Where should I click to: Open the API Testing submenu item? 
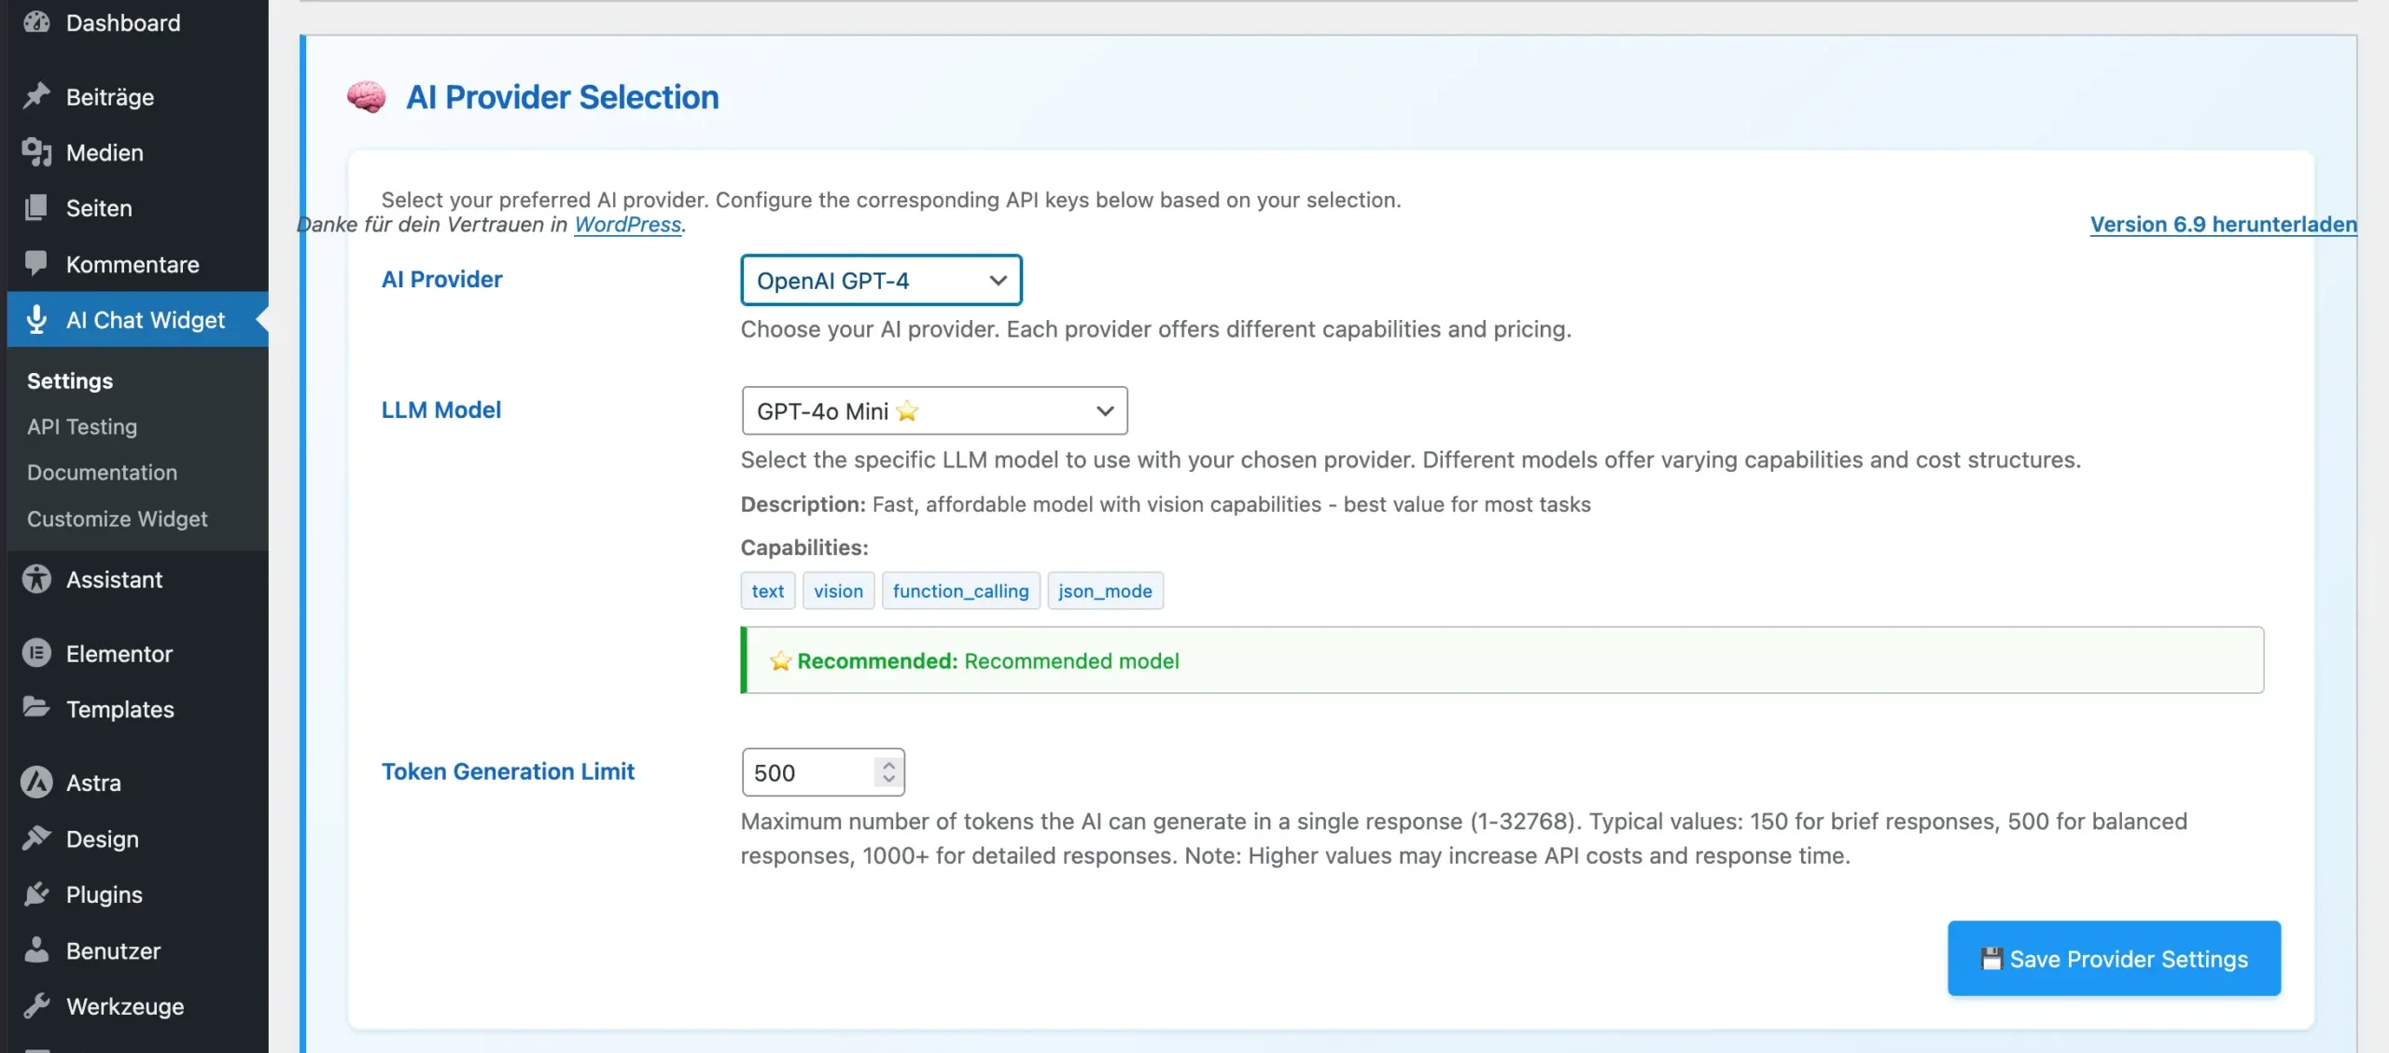click(82, 426)
